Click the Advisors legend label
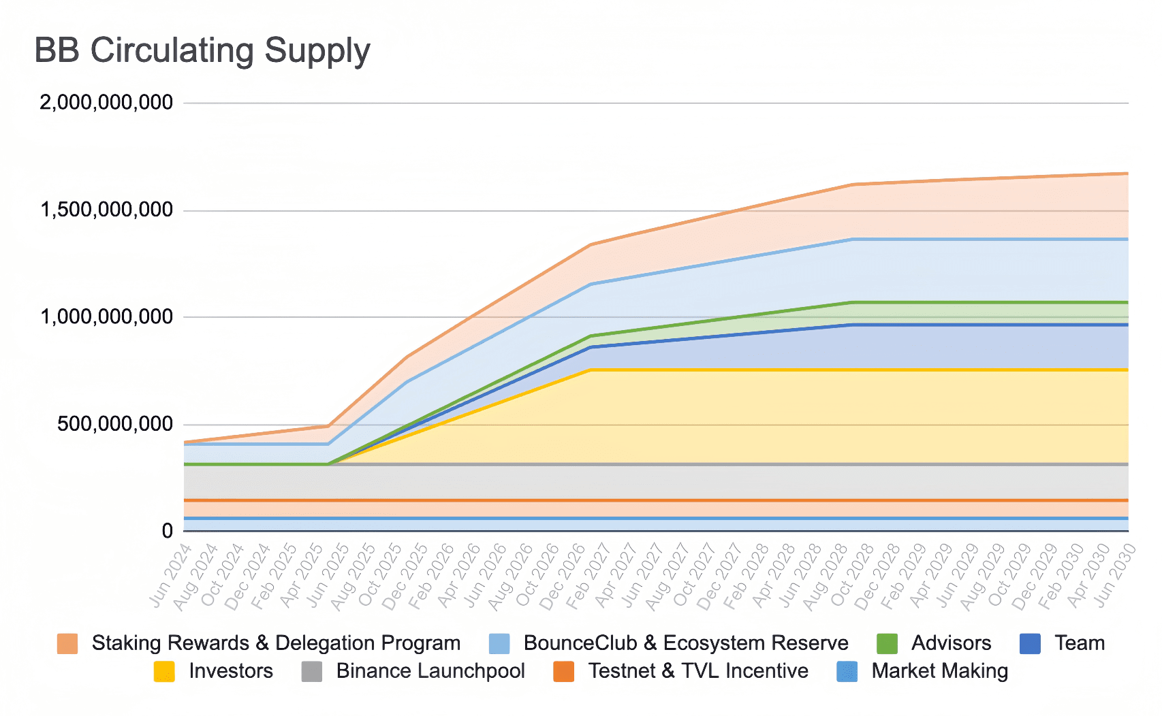1162x716 pixels. coord(952,643)
